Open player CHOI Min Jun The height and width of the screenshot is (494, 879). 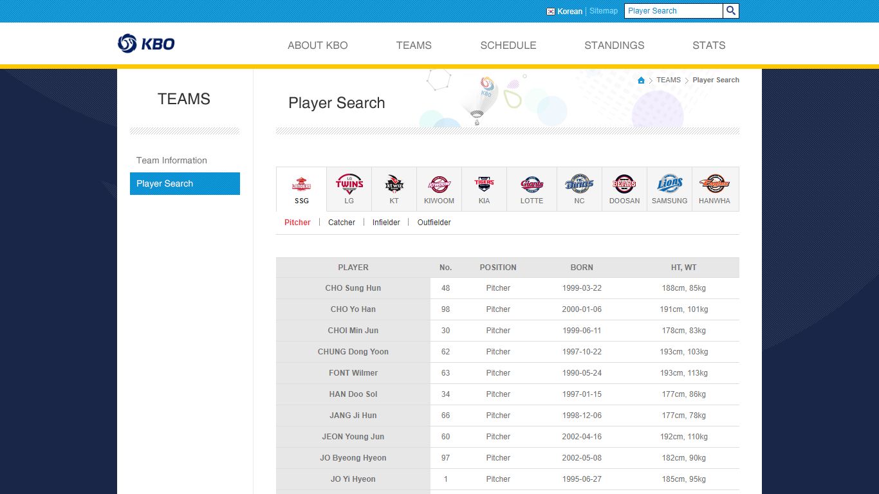[x=353, y=331]
